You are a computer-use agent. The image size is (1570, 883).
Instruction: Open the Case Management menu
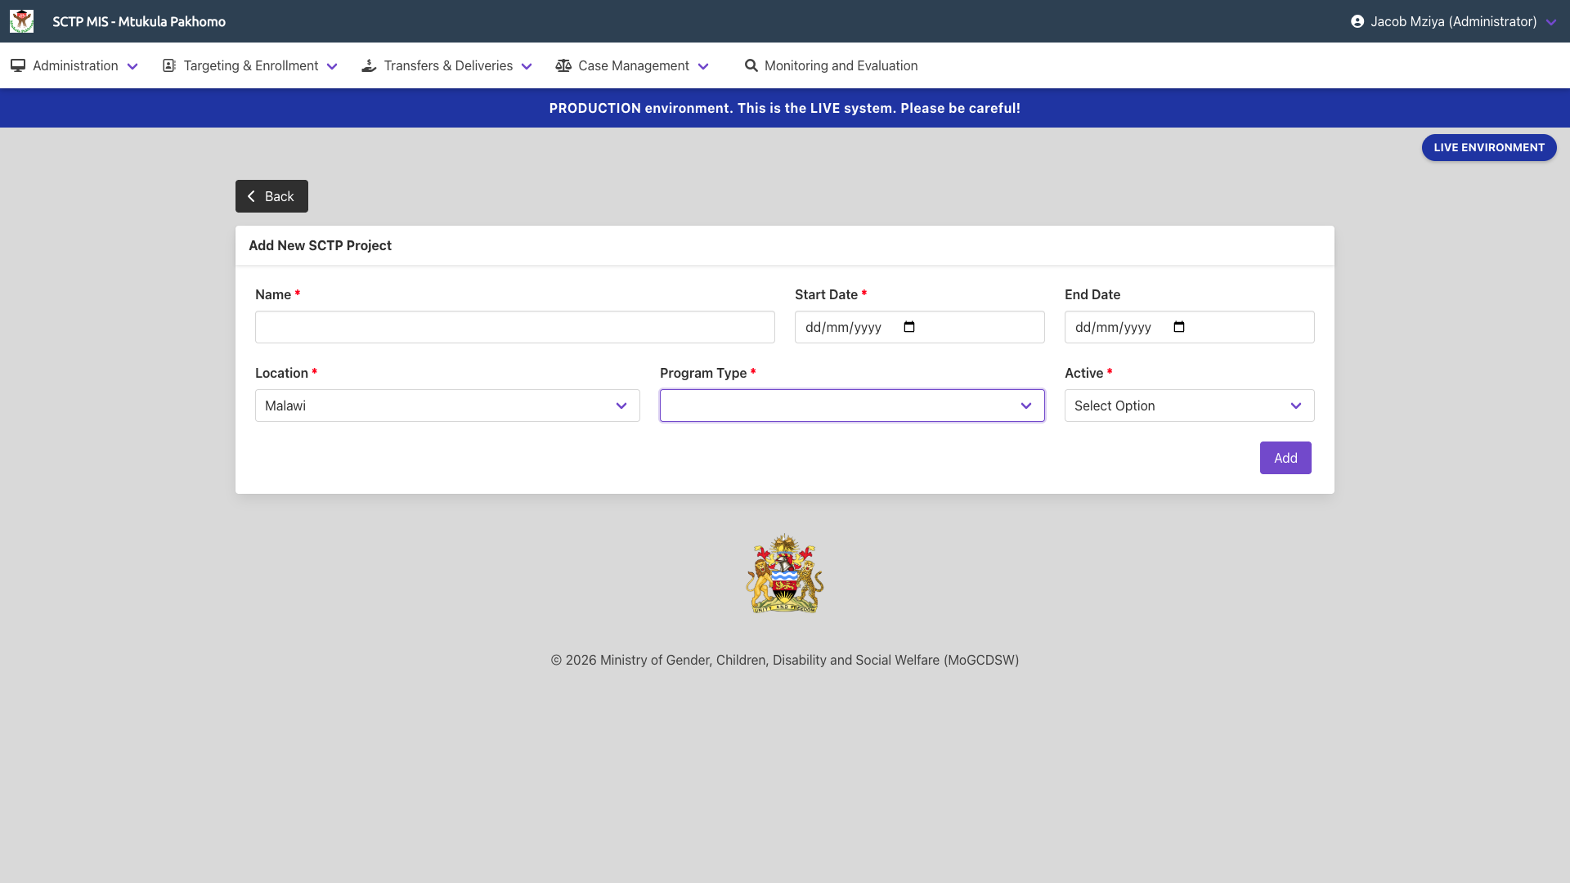[x=632, y=65]
